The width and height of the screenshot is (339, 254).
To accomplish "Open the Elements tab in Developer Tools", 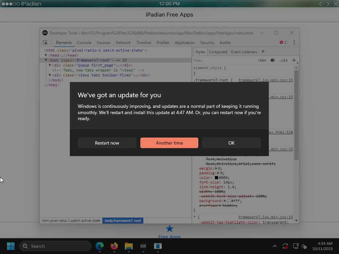I will [64, 43].
